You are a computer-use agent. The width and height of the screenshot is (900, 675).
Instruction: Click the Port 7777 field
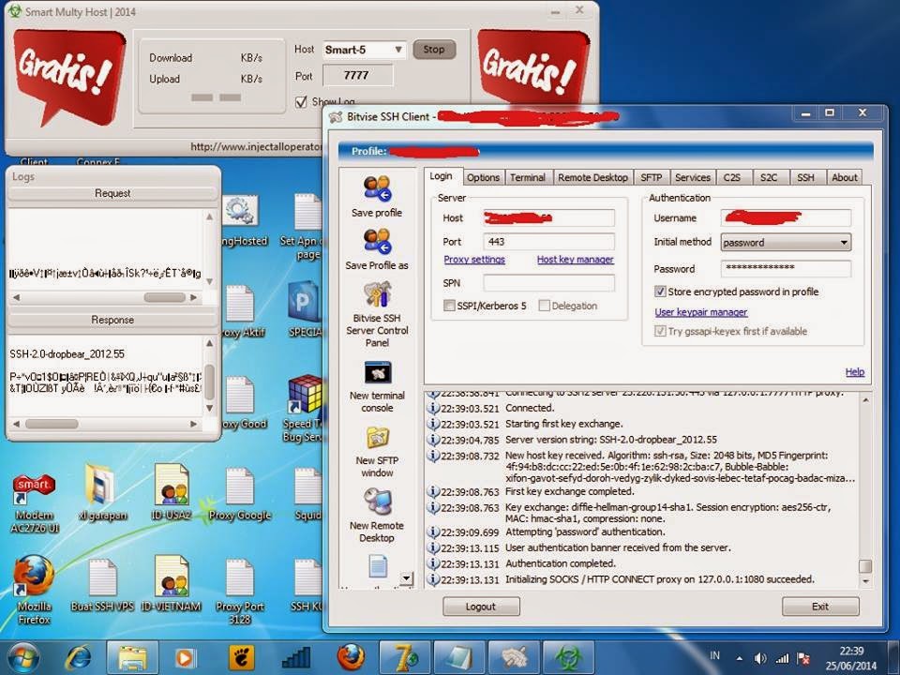(357, 75)
